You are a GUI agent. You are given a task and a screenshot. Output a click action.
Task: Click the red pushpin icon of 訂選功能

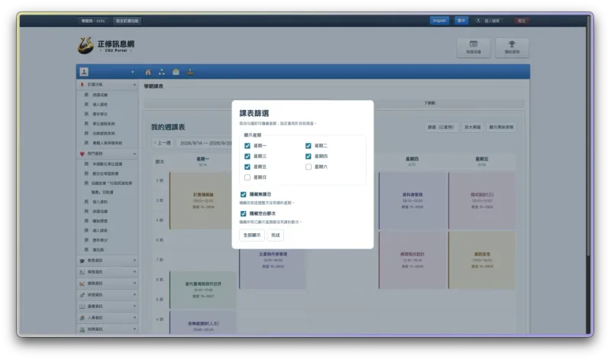82,85
